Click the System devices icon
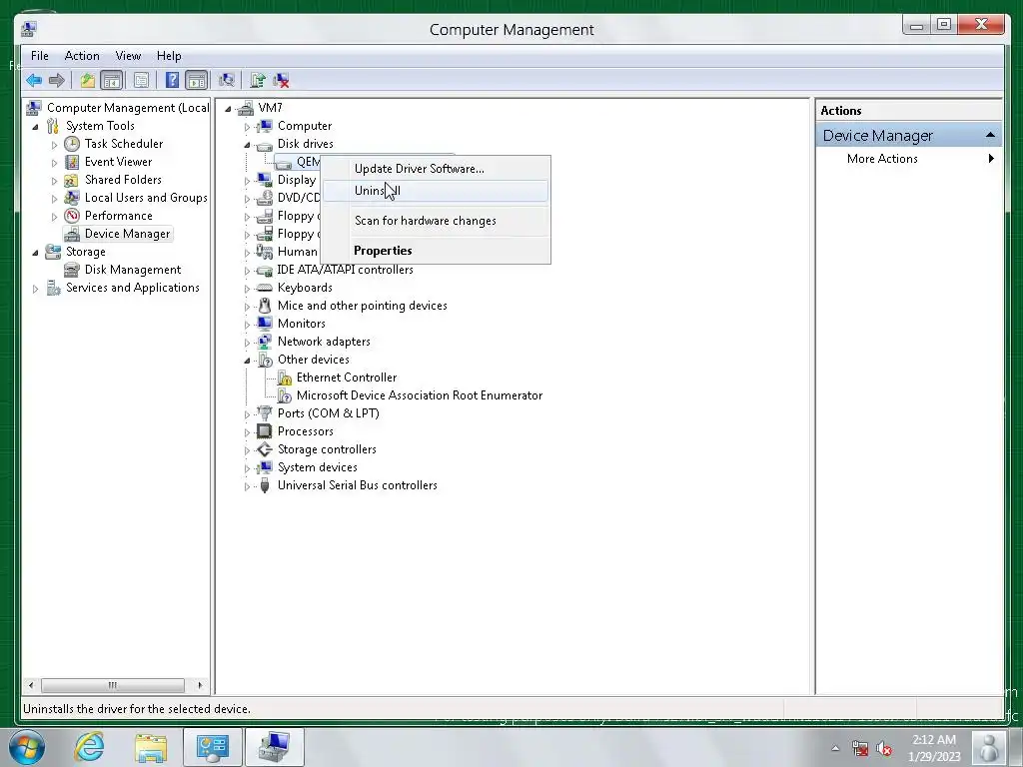The width and height of the screenshot is (1023, 767). coord(264,467)
